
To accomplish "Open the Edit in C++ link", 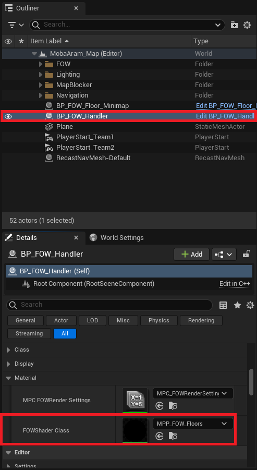I will coord(235,284).
